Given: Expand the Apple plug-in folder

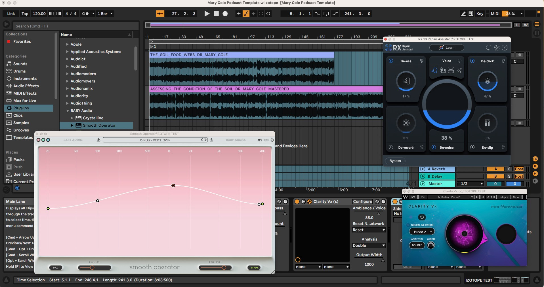Looking at the screenshot, I should coord(68,44).
